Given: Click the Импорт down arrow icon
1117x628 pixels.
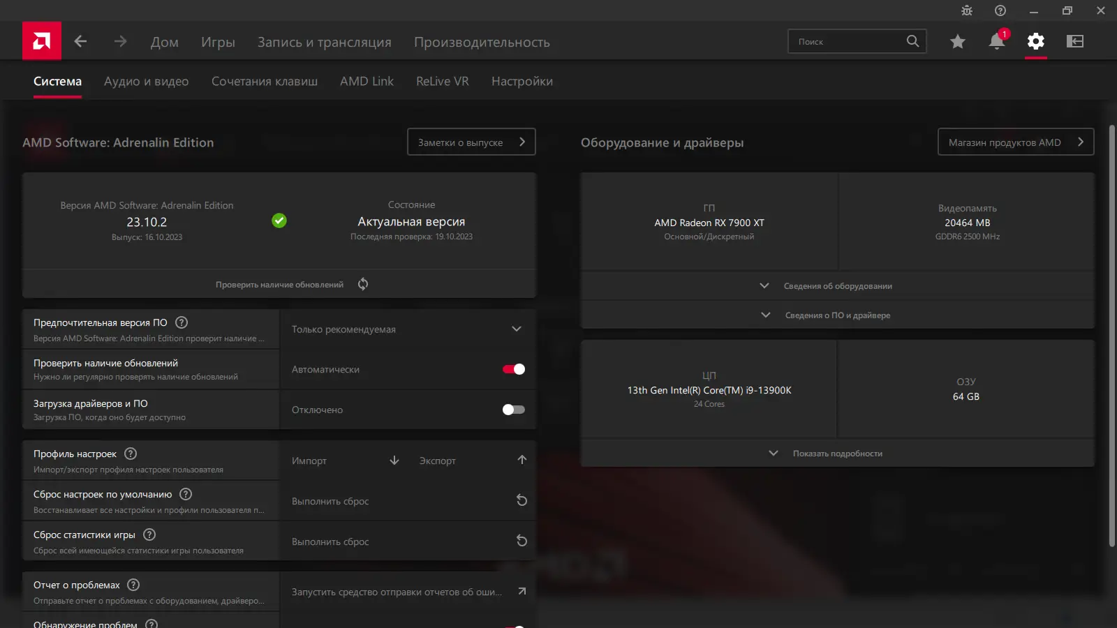Looking at the screenshot, I should pyautogui.click(x=394, y=460).
